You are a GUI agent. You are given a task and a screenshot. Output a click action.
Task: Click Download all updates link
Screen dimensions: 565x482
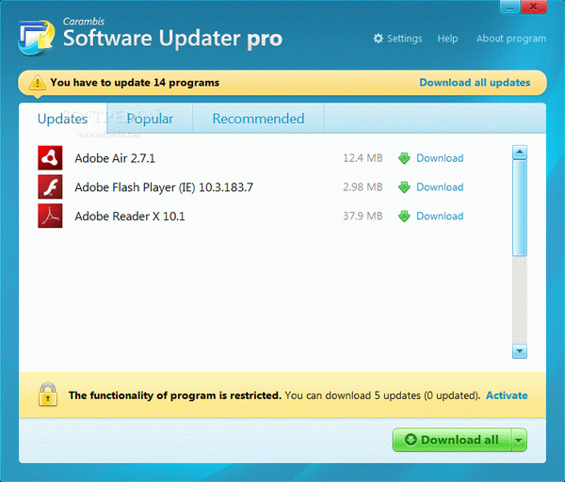(475, 83)
